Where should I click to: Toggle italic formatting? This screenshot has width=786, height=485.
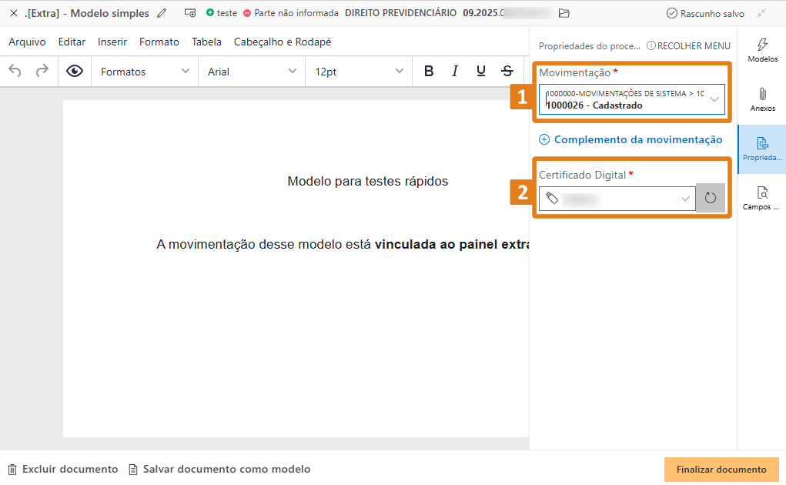[x=455, y=71]
